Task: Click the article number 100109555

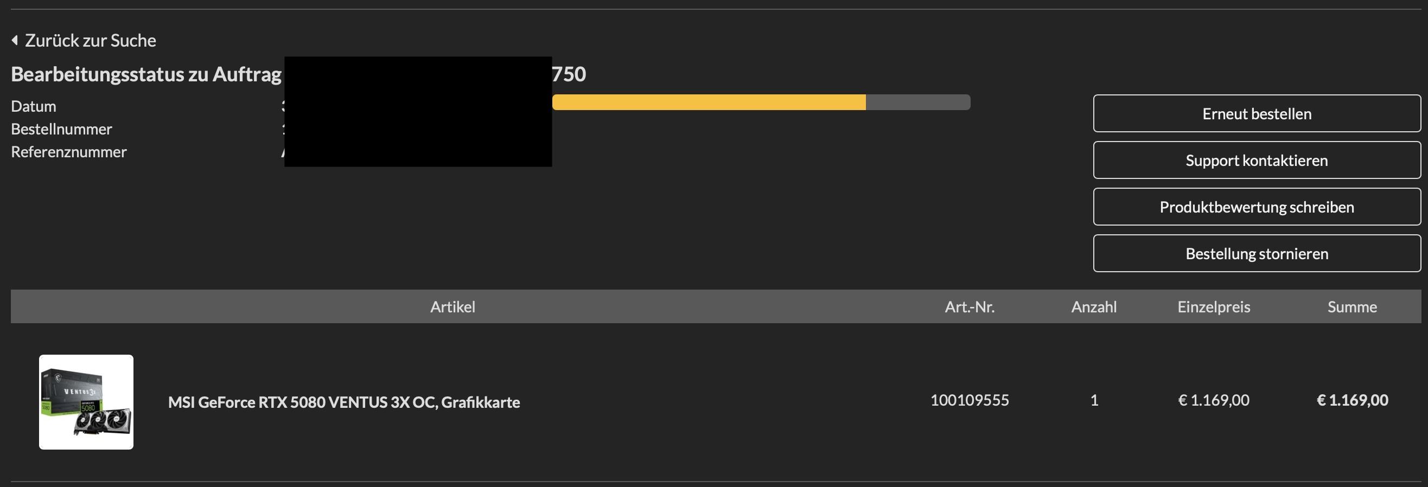Action: [x=969, y=400]
